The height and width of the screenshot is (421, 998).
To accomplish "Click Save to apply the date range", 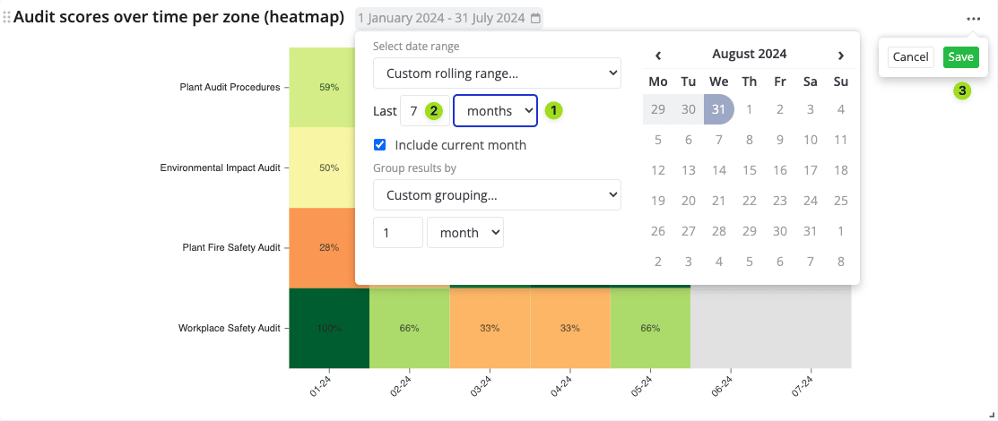I will [x=960, y=57].
